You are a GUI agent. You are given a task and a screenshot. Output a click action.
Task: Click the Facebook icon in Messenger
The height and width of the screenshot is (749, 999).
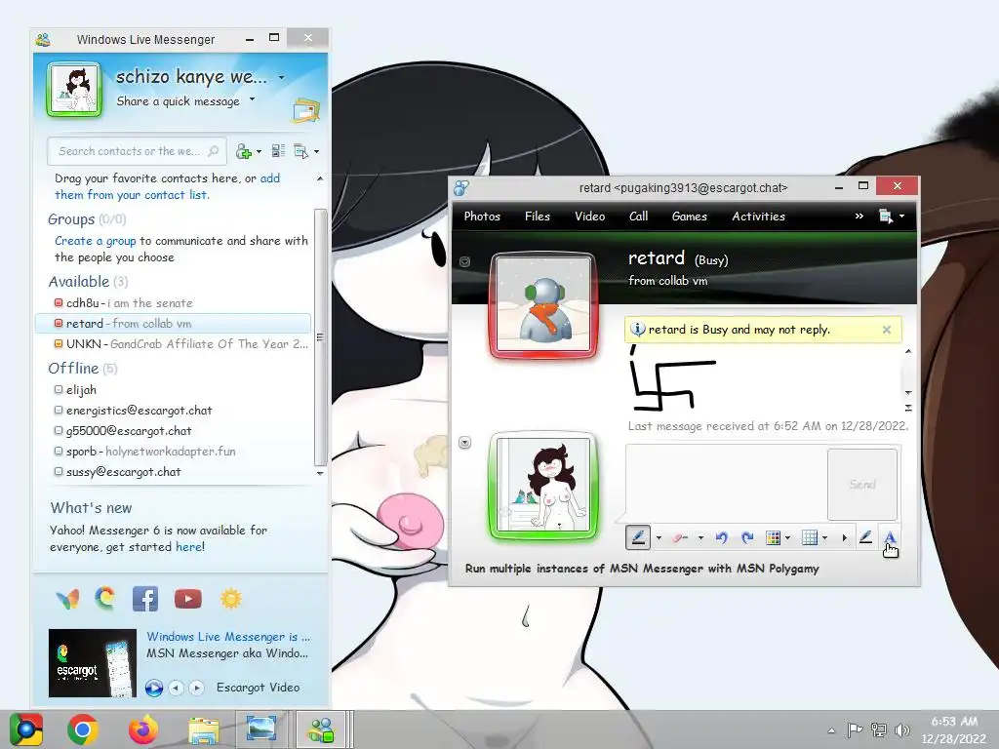(145, 599)
